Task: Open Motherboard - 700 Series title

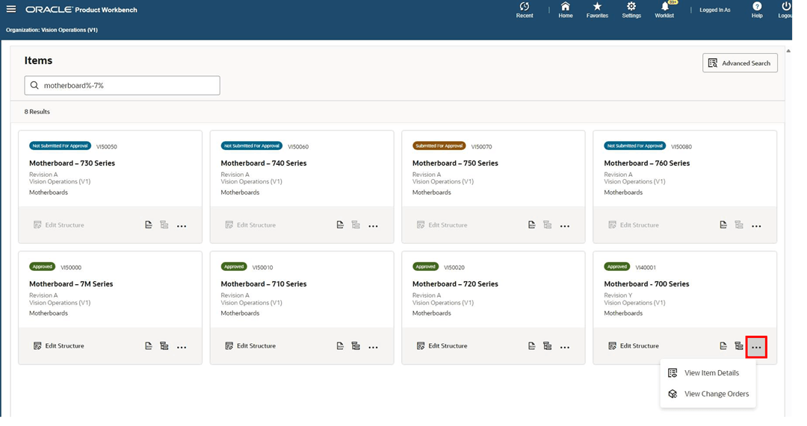Action: pos(646,284)
